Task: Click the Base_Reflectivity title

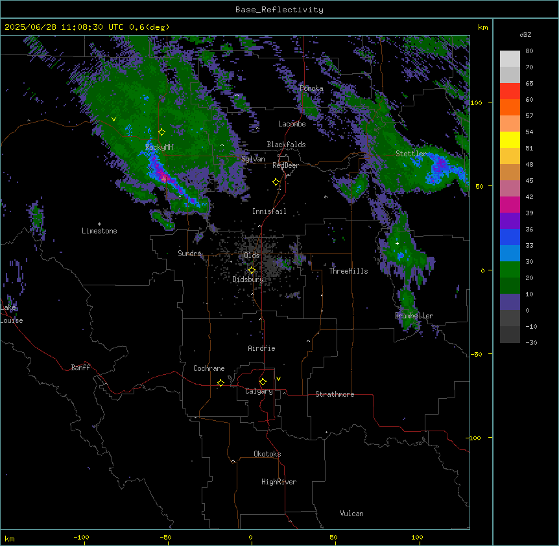Action: click(x=279, y=10)
